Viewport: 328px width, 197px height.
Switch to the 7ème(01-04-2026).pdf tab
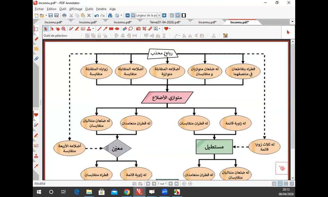(x=165, y=22)
